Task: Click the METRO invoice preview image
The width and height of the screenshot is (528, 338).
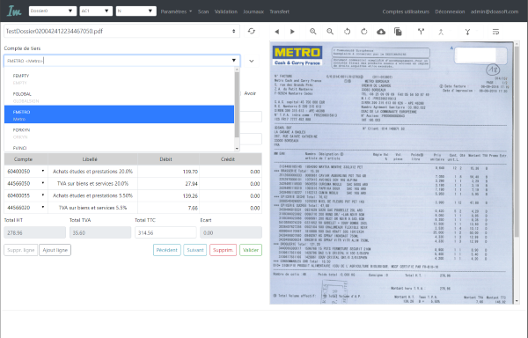Action: (x=392, y=173)
